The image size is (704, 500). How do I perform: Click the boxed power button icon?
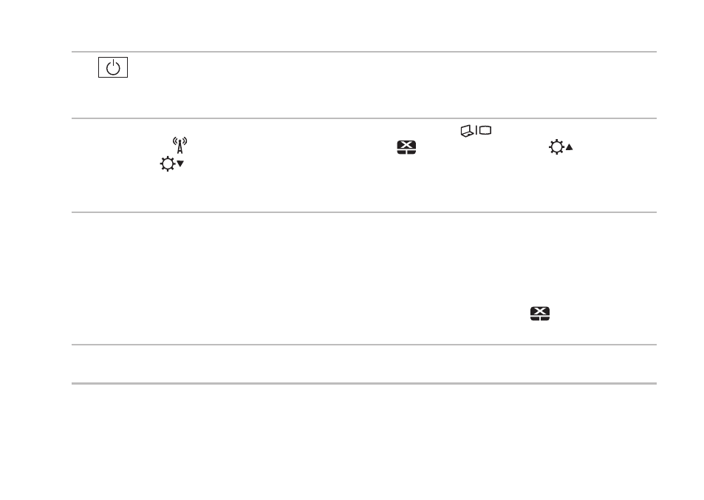(113, 67)
